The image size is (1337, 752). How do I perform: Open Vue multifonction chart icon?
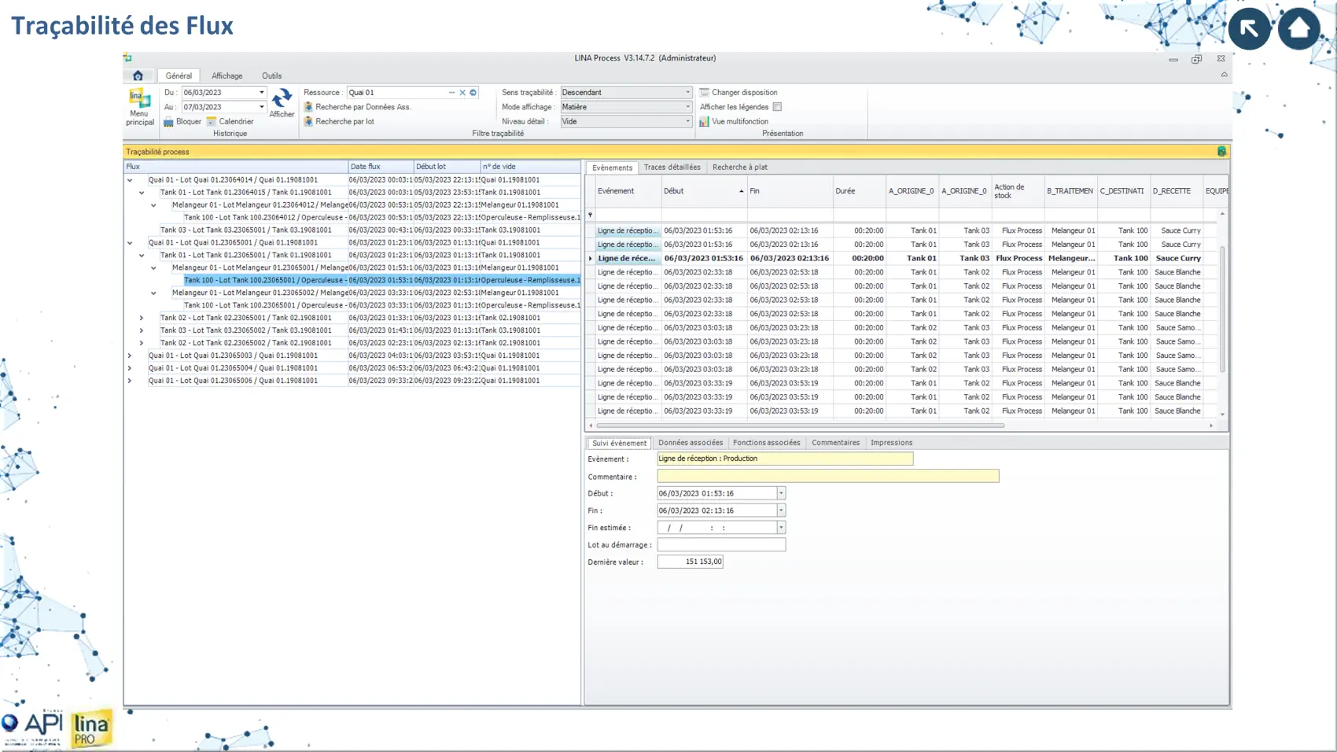(704, 122)
